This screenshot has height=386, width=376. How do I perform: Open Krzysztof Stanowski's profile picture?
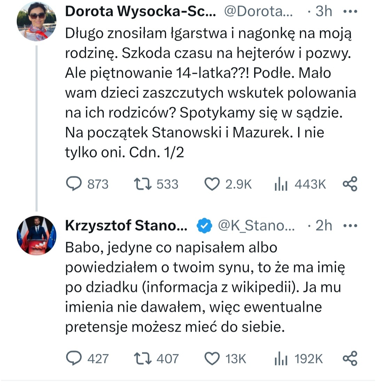36,235
